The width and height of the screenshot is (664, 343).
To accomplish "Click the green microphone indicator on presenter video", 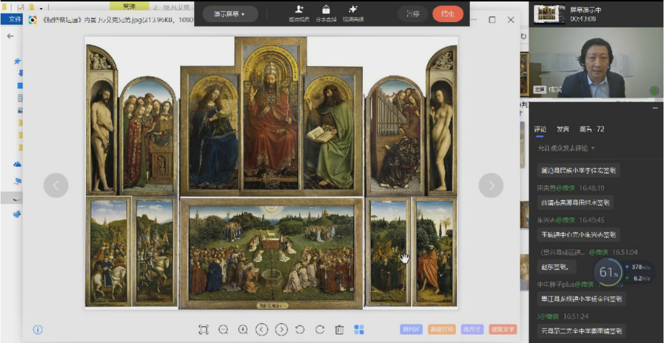I will (x=655, y=91).
